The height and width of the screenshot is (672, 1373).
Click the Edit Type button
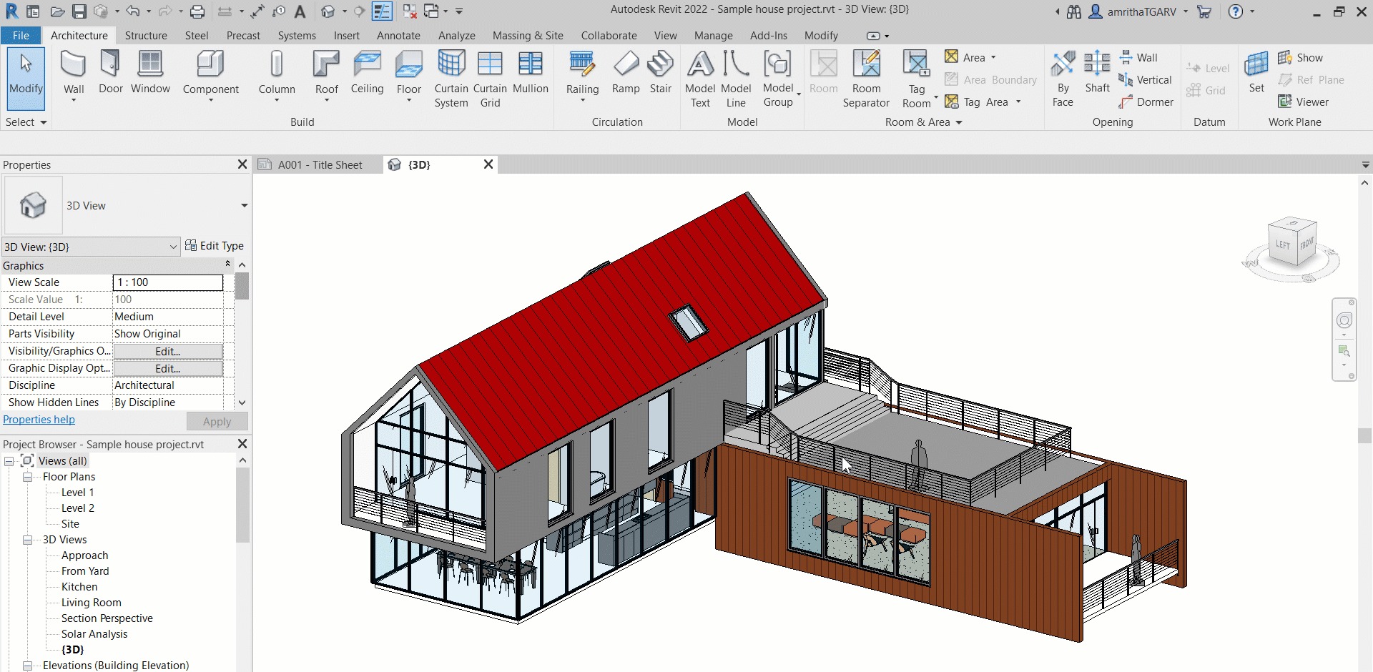[215, 246]
